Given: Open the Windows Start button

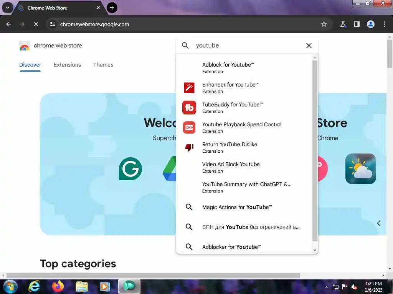Looking at the screenshot, I should pyautogui.click(x=10, y=286).
